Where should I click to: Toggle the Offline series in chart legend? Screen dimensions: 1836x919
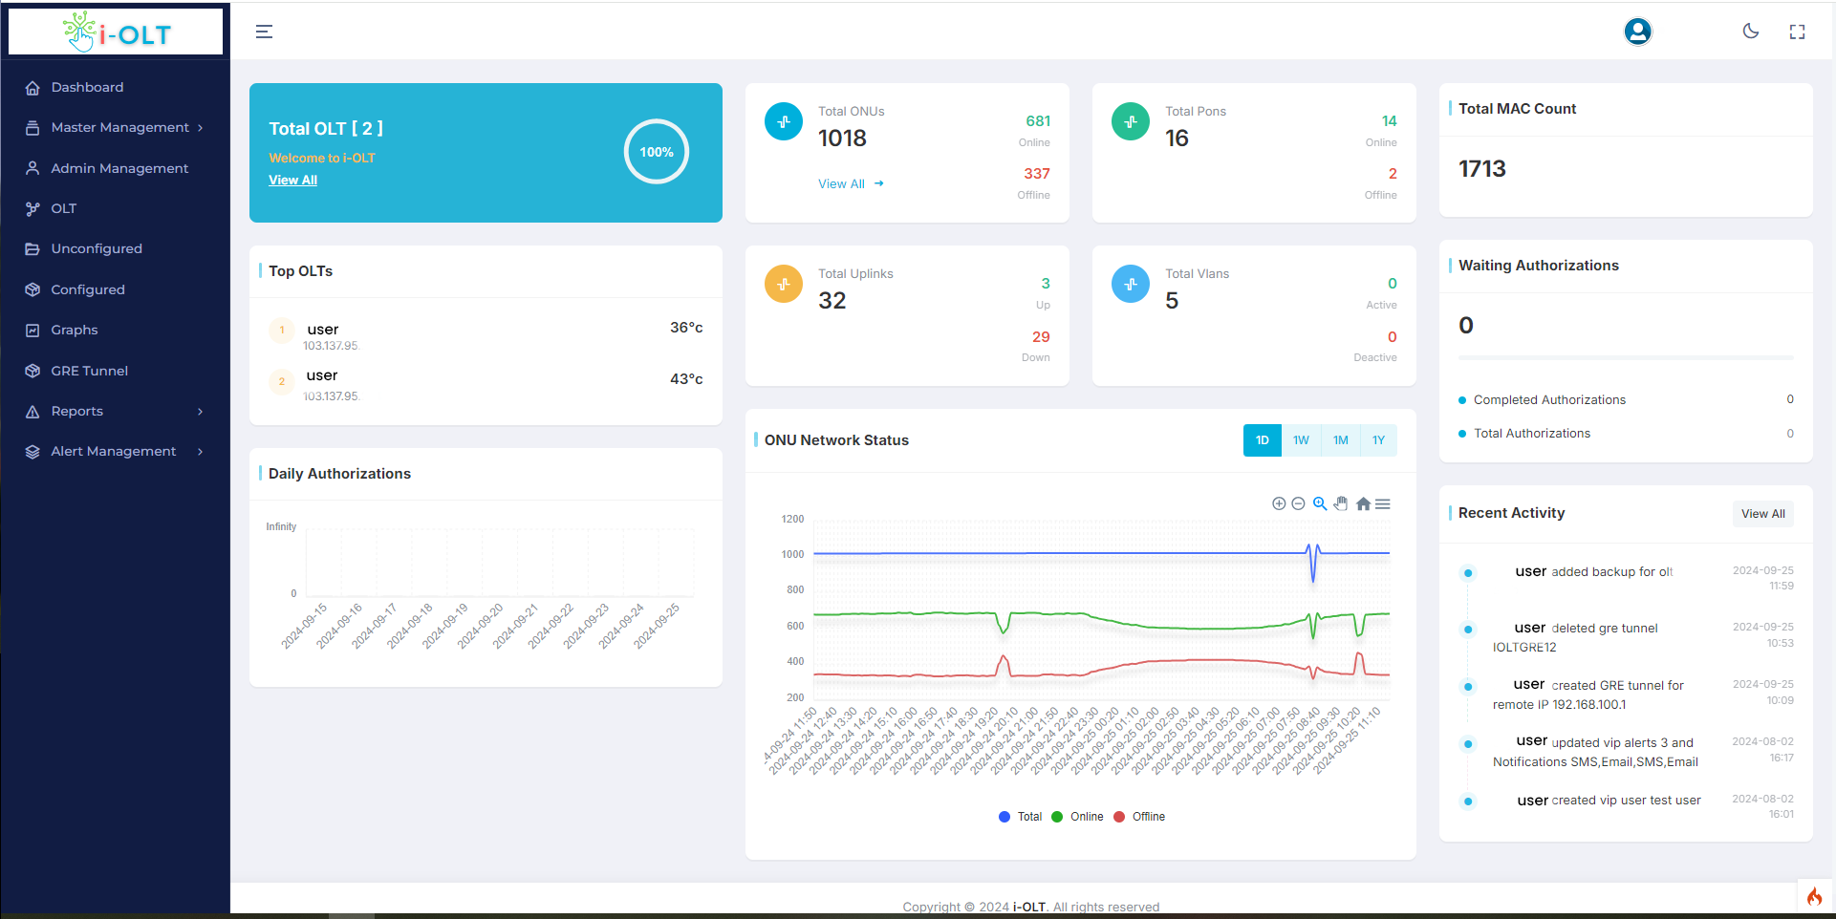pos(1139,817)
